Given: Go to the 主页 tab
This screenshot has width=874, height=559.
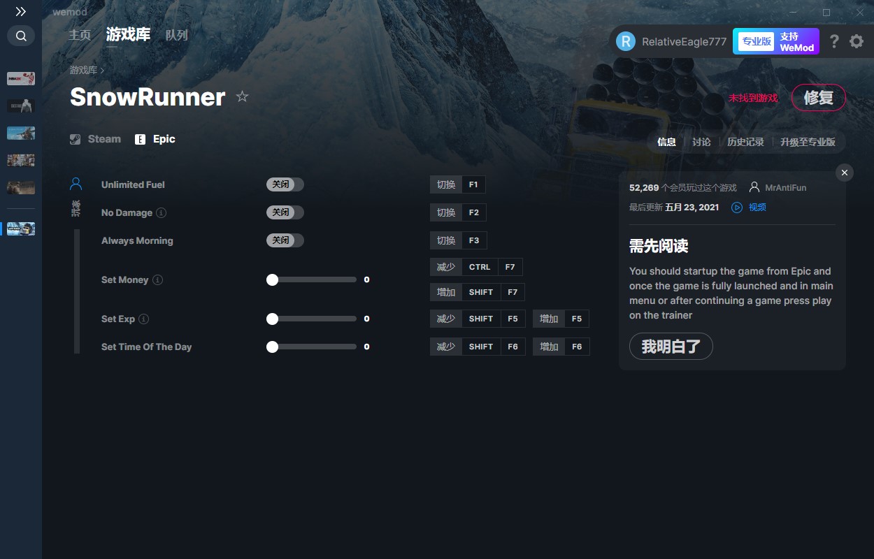Looking at the screenshot, I should pyautogui.click(x=80, y=35).
